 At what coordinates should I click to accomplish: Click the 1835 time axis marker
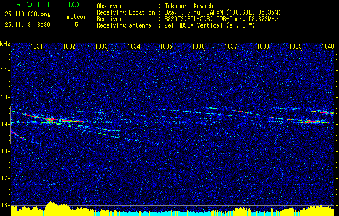pyautogui.click(x=166, y=46)
